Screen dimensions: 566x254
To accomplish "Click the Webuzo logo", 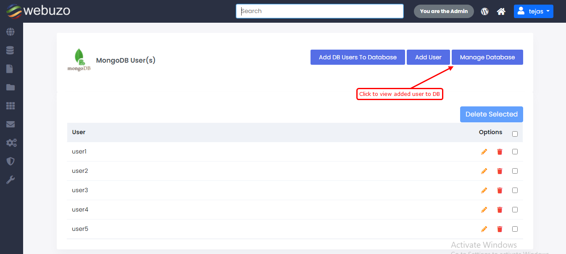I will [x=38, y=11].
